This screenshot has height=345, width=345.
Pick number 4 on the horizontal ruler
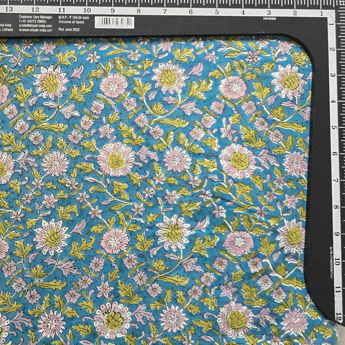[243, 12]
